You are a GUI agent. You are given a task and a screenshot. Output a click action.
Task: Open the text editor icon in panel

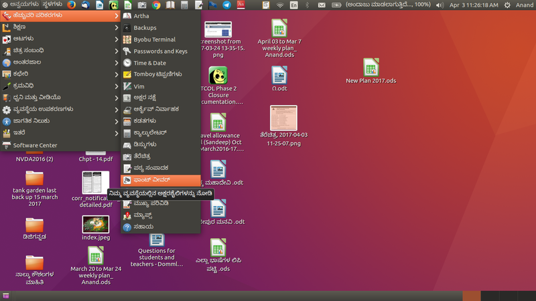[x=198, y=5]
